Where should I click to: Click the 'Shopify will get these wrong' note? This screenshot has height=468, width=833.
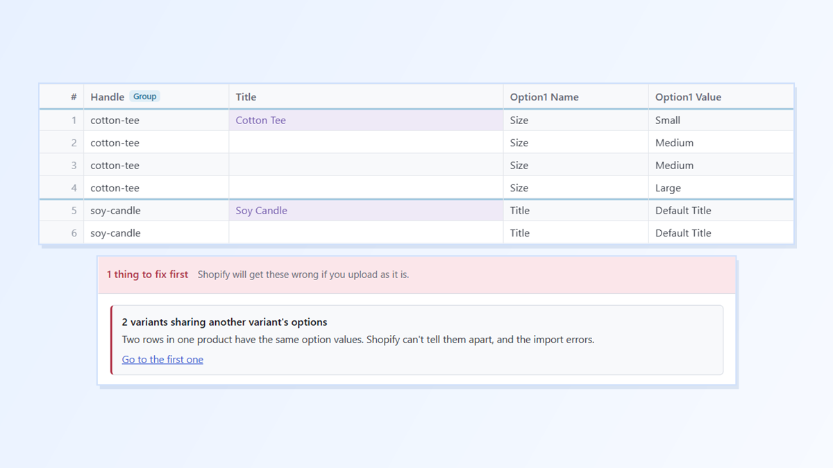(x=303, y=275)
